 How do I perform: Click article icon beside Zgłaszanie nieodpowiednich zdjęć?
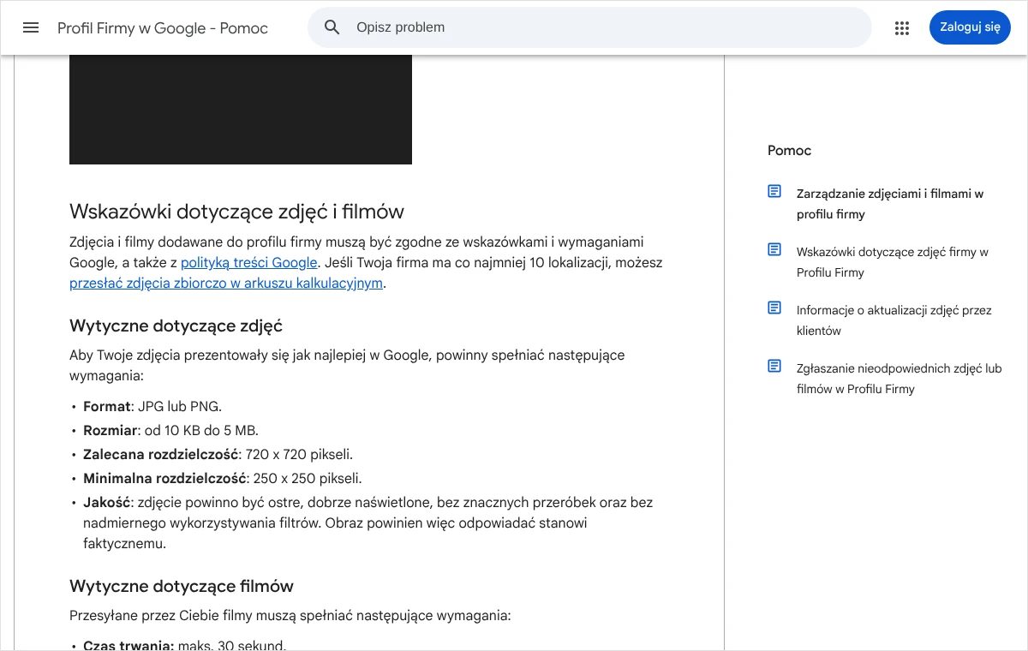(774, 367)
